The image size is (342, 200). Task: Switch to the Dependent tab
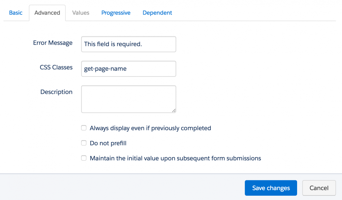[157, 13]
